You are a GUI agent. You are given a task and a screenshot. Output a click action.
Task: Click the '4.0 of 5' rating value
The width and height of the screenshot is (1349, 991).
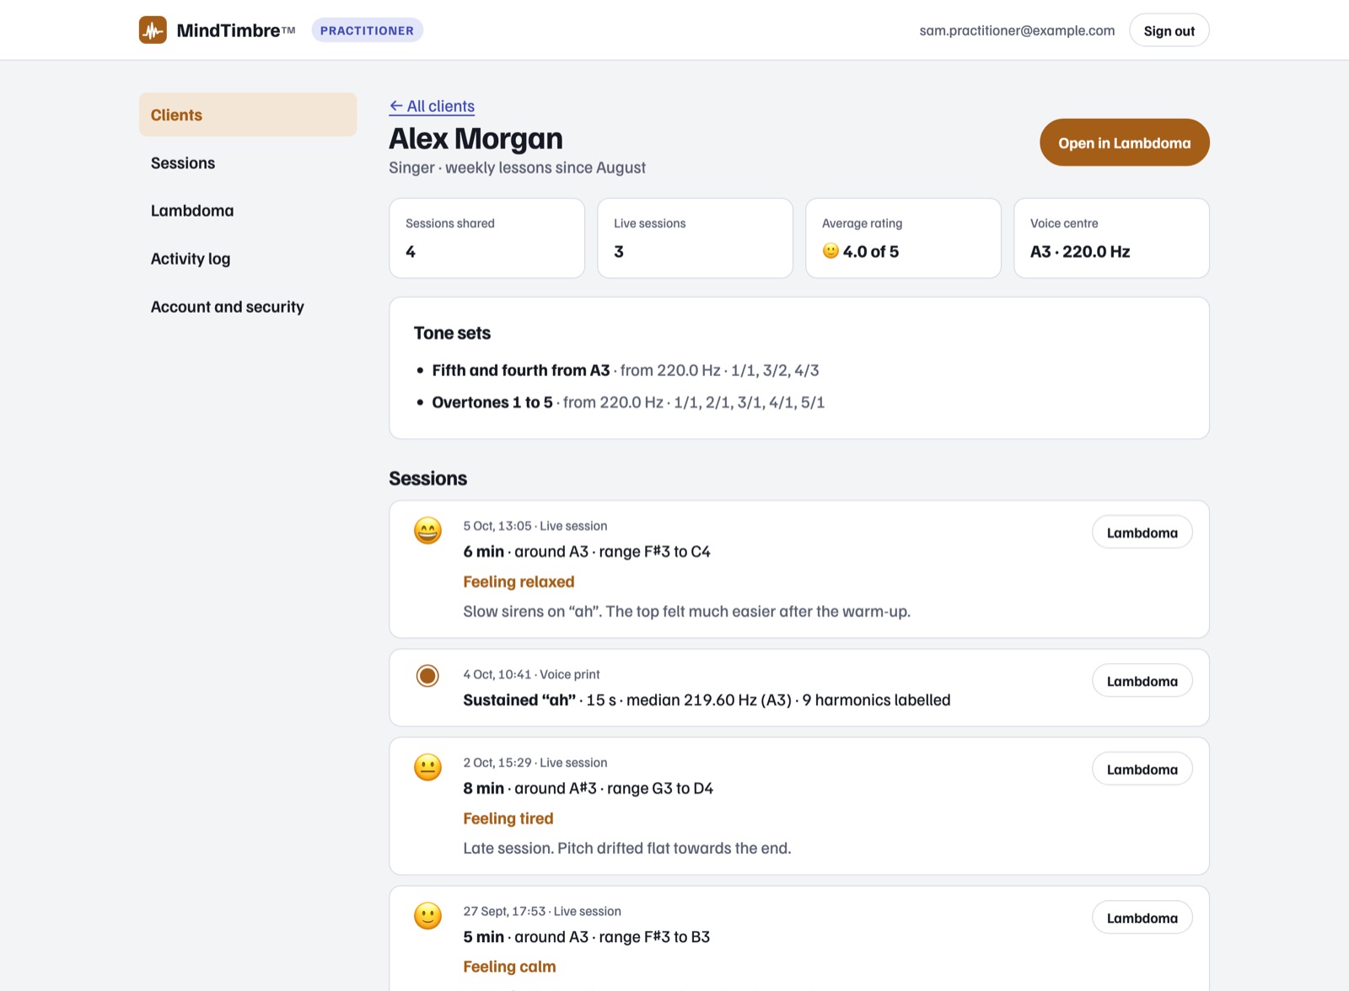(x=871, y=251)
